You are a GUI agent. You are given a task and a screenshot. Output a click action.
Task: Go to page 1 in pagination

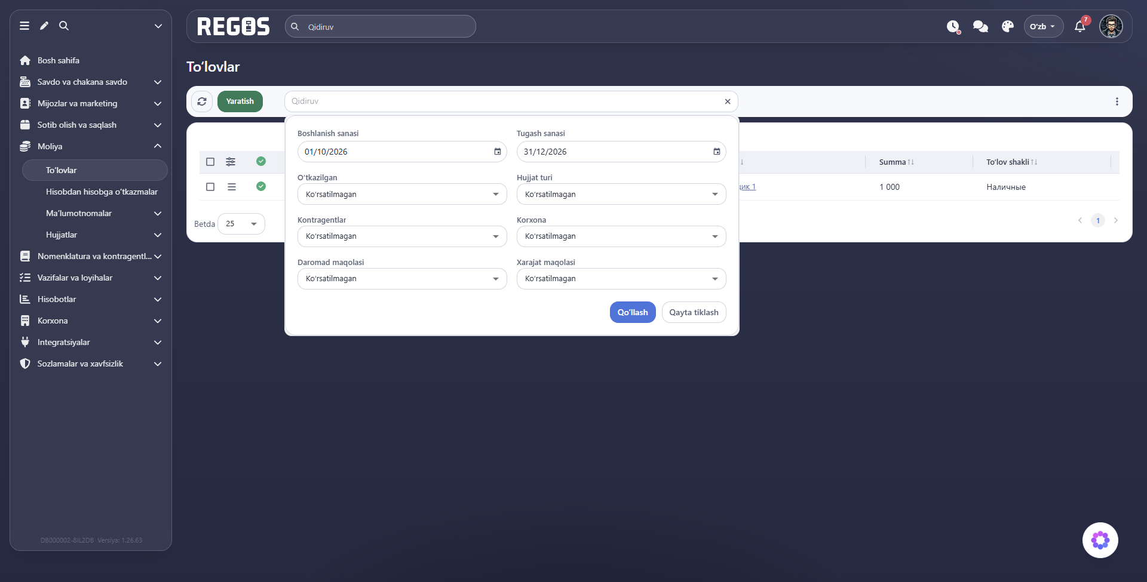[1098, 220]
